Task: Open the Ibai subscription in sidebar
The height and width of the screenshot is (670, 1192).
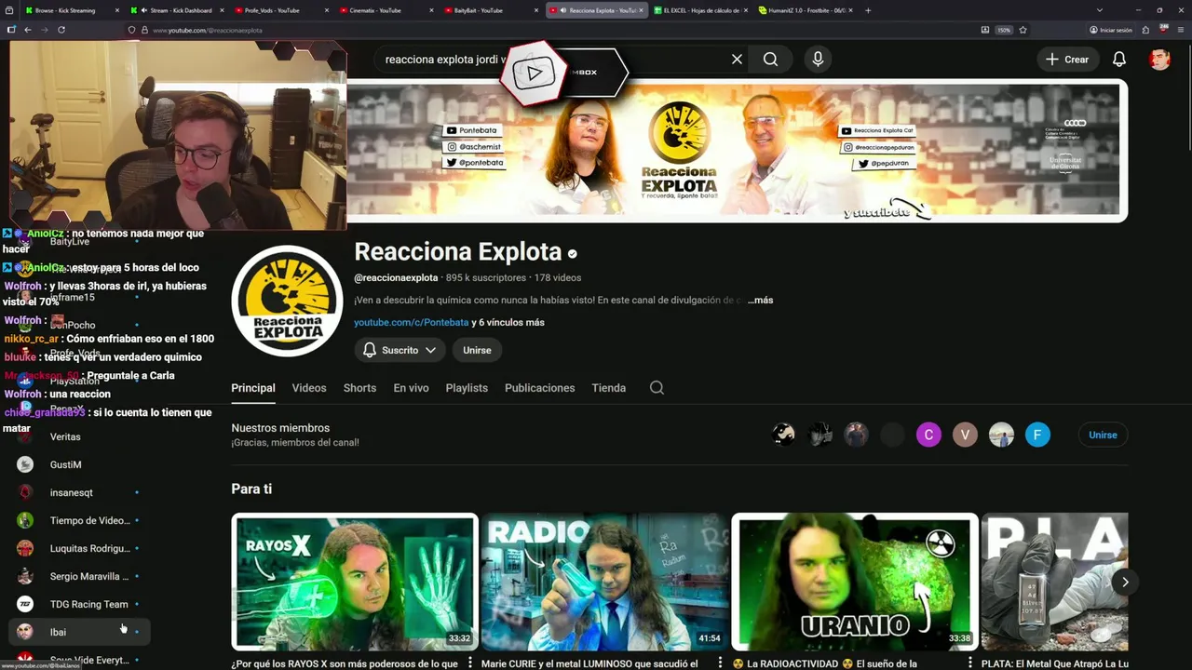Action: pos(79,632)
